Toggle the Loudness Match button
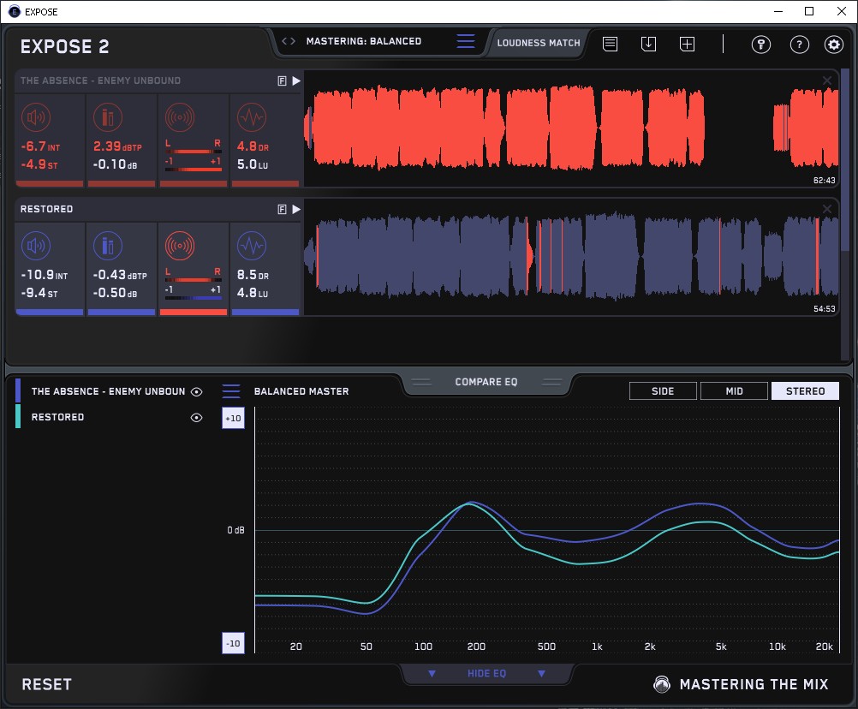Image resolution: width=858 pixels, height=709 pixels. tap(539, 43)
